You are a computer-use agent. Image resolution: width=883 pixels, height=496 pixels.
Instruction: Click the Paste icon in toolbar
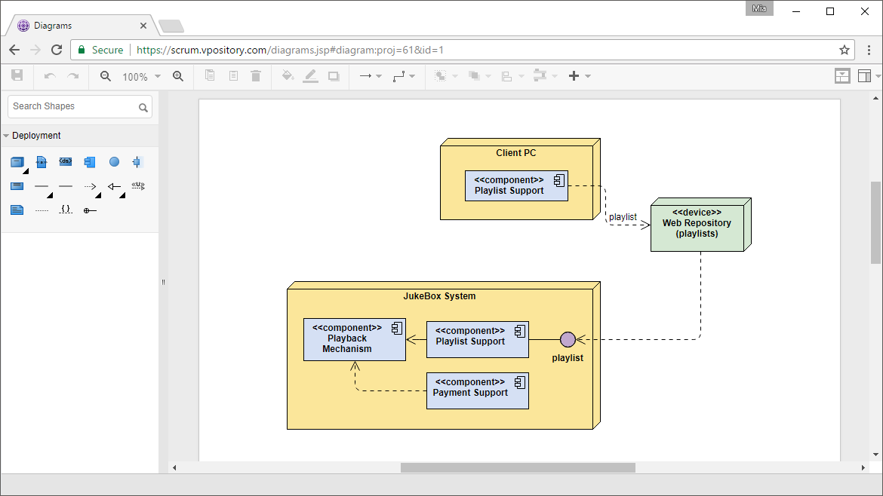tap(233, 76)
